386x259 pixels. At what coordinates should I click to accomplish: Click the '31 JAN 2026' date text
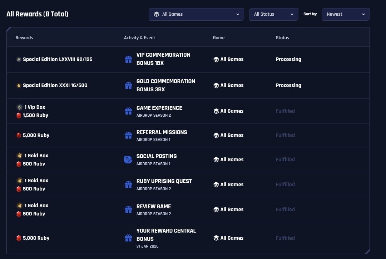(148, 246)
